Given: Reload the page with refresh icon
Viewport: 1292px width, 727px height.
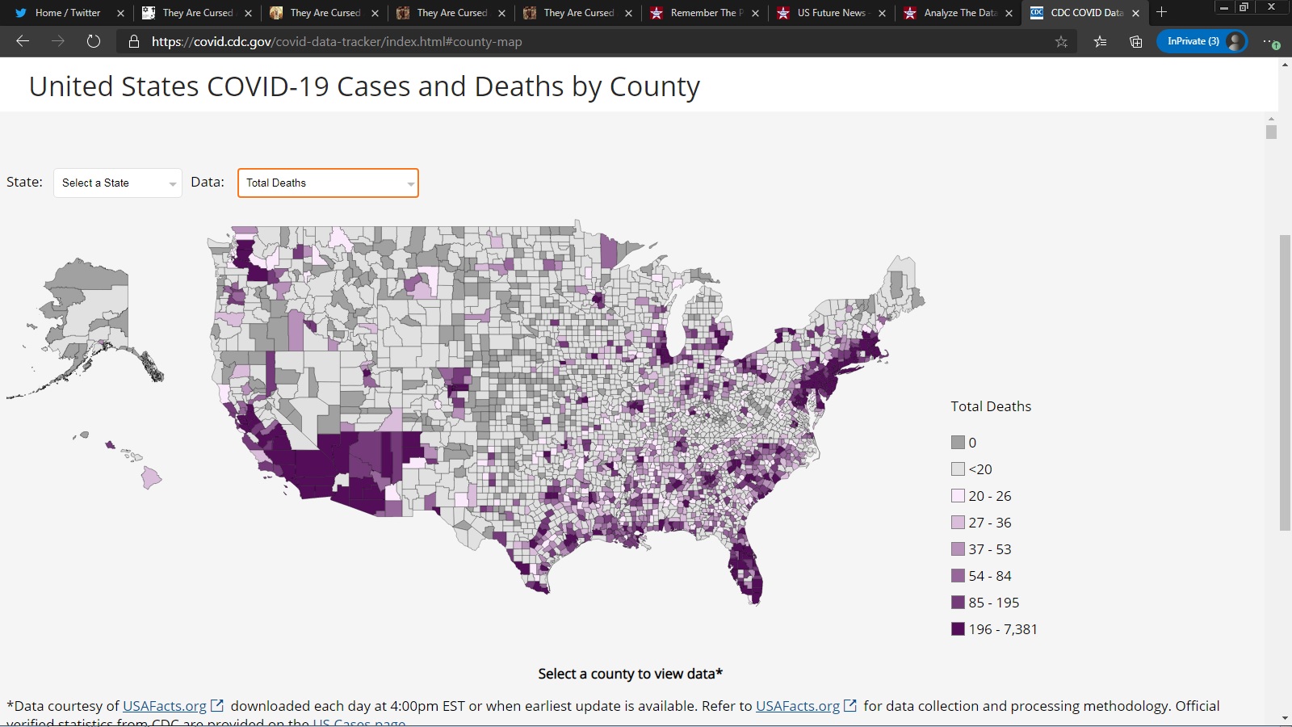Looking at the screenshot, I should point(94,41).
